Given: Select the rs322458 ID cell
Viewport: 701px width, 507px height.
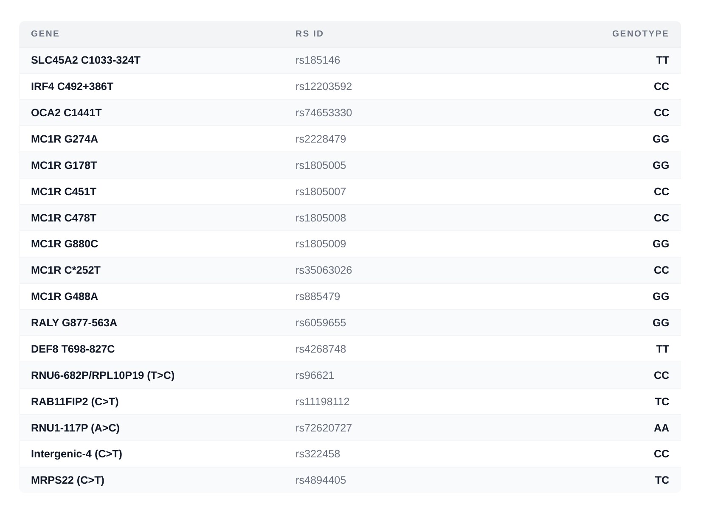Looking at the screenshot, I should 318,454.
